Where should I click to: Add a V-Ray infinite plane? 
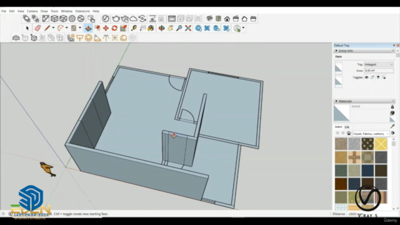(16, 38)
